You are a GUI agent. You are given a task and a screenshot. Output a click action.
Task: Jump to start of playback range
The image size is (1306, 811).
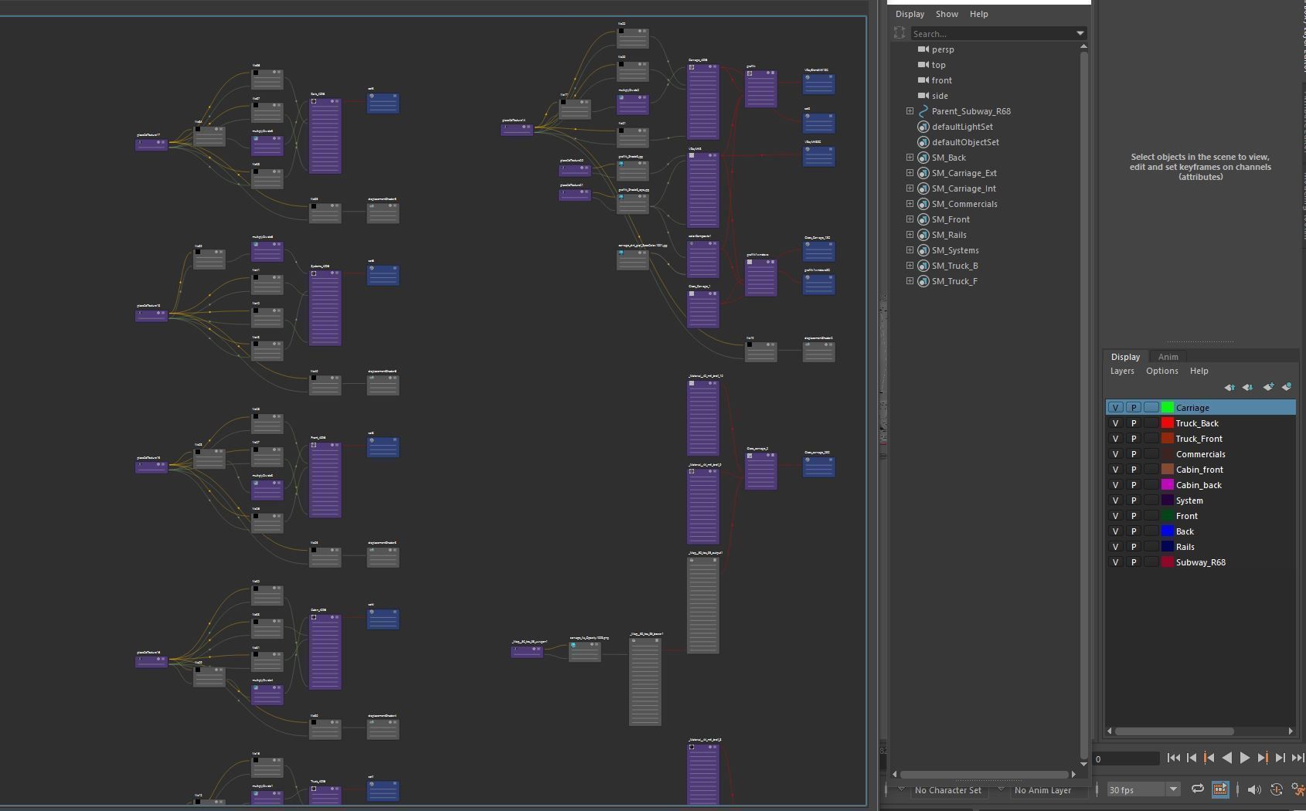click(1173, 758)
